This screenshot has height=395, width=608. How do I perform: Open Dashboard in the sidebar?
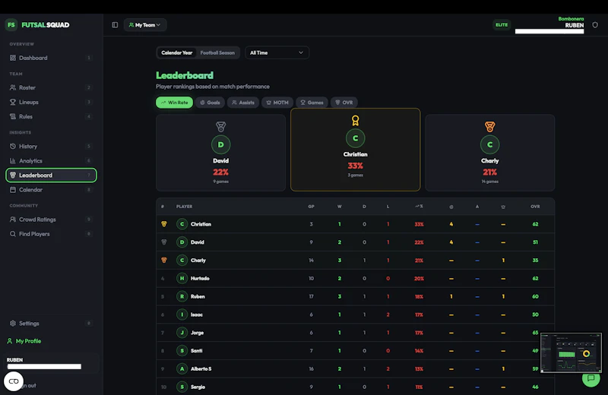tap(51, 58)
